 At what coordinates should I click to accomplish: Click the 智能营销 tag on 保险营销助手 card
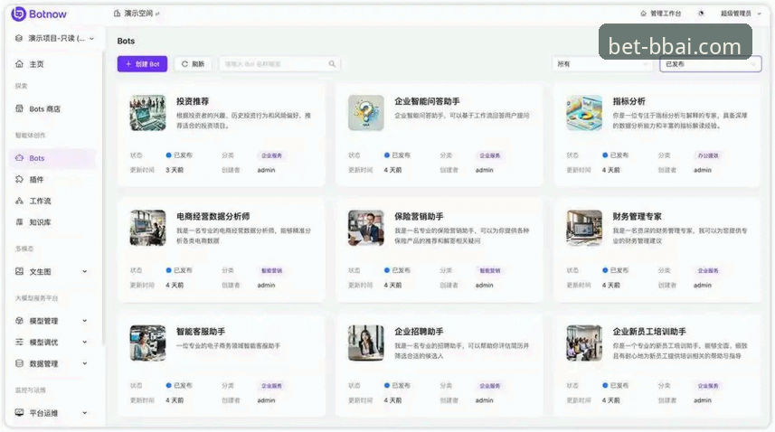click(x=489, y=270)
